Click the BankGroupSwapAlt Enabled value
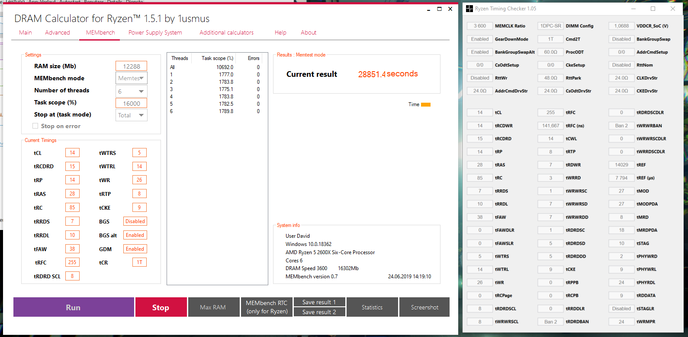Image resolution: width=688 pixels, height=337 pixels. click(480, 52)
